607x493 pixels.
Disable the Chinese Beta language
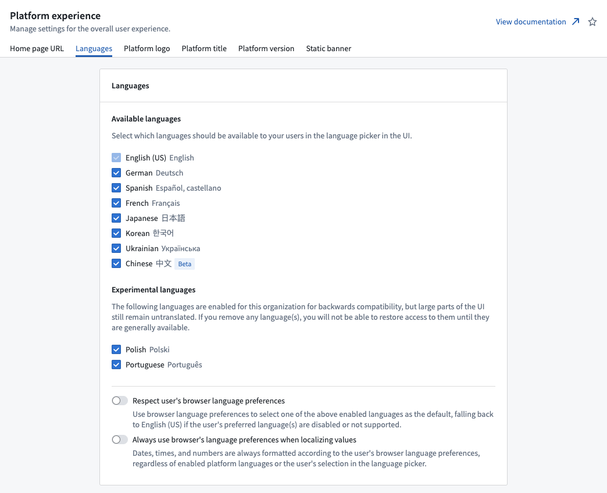click(116, 263)
